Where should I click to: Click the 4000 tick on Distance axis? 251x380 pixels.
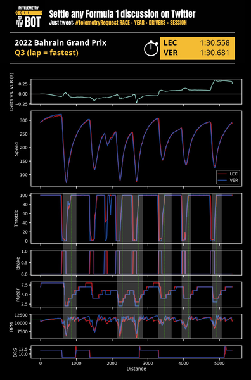(184, 363)
